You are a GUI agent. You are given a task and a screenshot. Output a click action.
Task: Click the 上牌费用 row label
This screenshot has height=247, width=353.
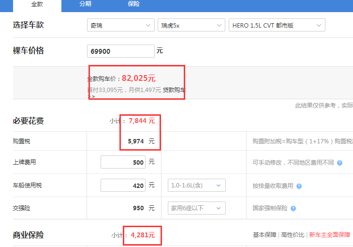click(x=24, y=162)
